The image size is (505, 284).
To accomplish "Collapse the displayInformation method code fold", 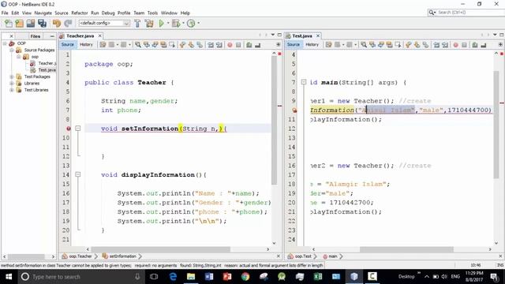I will [77, 174].
